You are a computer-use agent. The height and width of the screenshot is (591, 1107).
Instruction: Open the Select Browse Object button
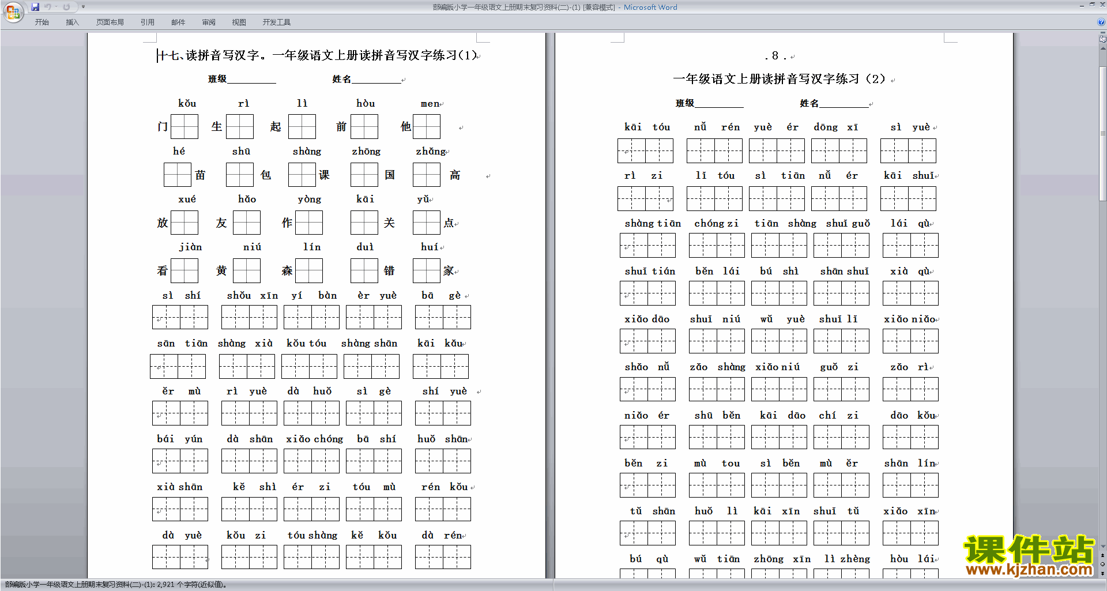point(1103,564)
